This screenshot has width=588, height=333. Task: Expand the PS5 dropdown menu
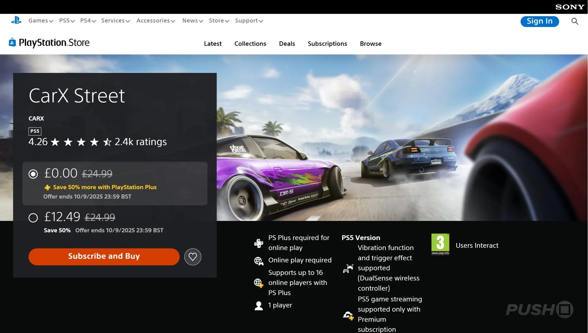click(x=67, y=21)
